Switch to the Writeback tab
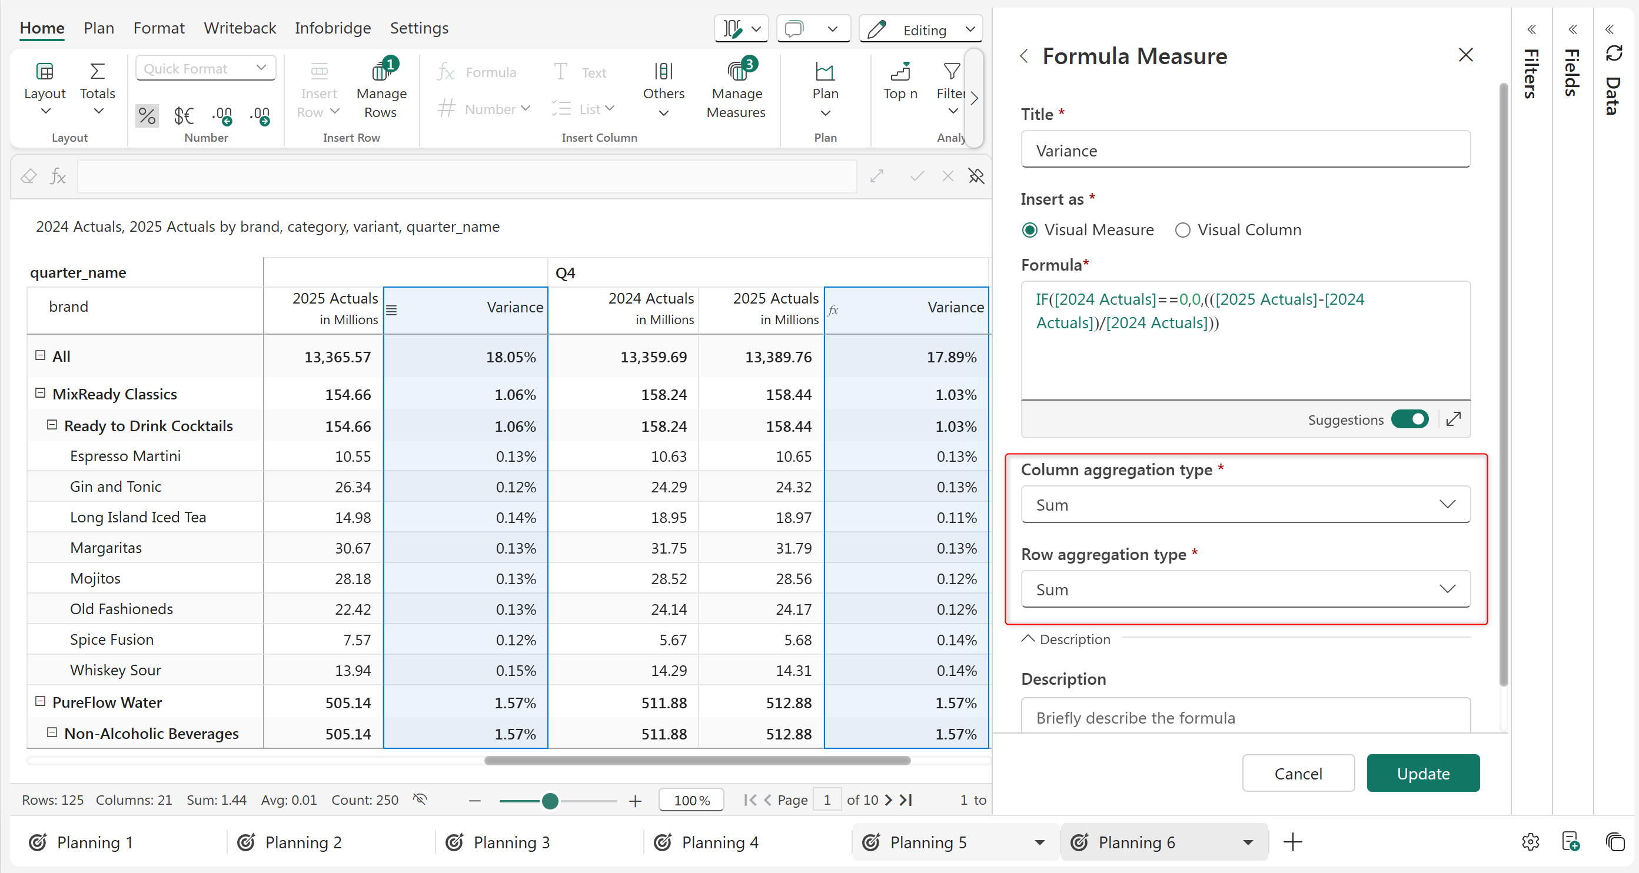The image size is (1639, 873). [x=240, y=28]
